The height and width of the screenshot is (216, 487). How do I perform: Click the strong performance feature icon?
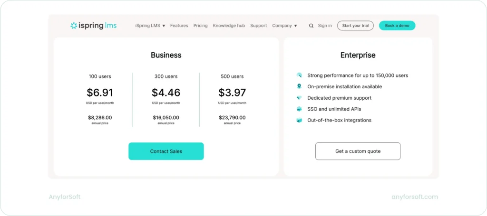coord(299,75)
